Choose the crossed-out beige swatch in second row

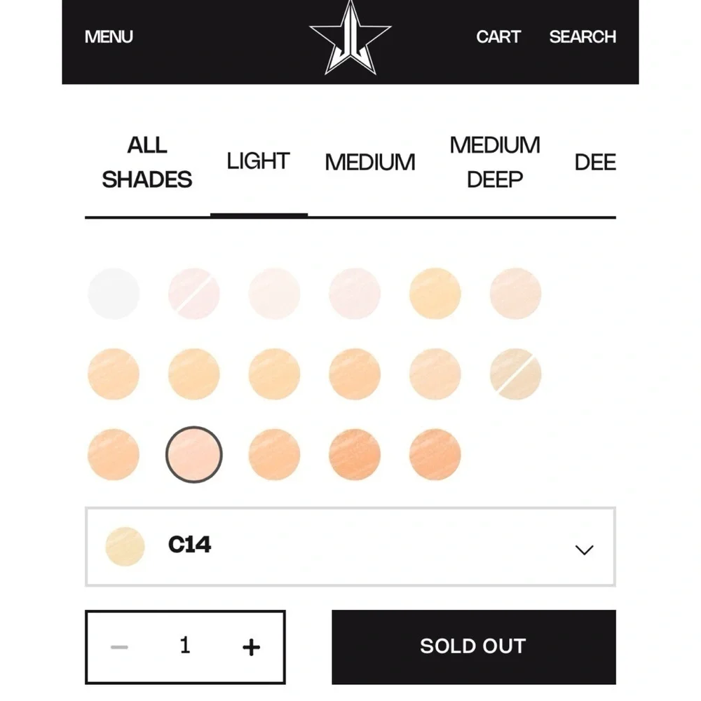point(515,374)
